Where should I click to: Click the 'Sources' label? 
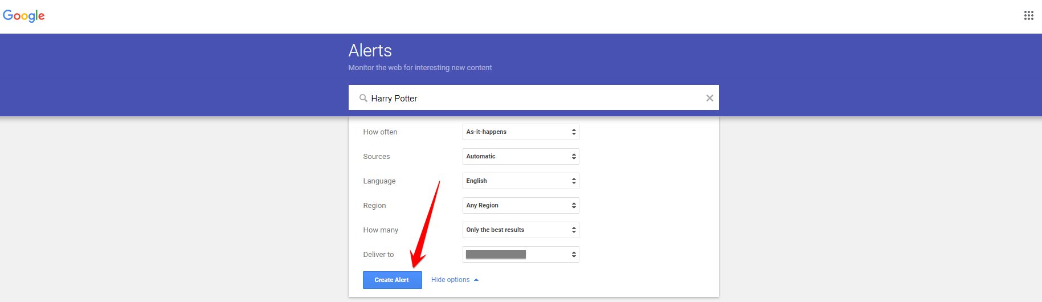(x=377, y=157)
